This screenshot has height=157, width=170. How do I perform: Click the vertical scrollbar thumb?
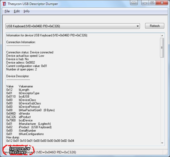[x=162, y=48]
